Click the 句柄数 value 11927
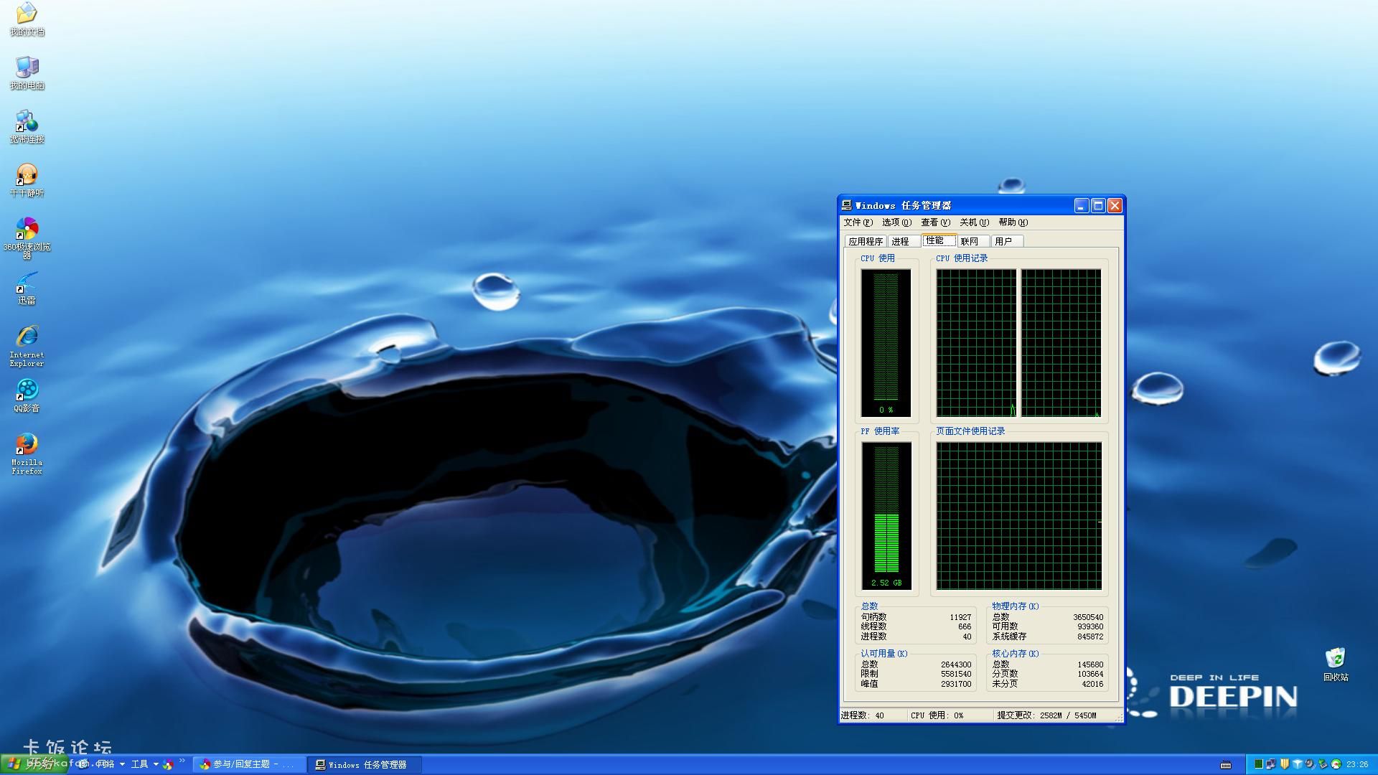 960,617
